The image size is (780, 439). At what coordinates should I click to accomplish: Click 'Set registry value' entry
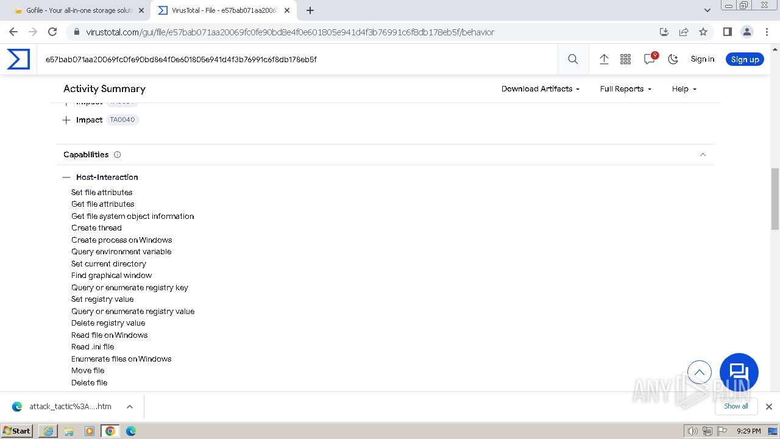coord(102,299)
